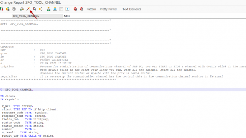Open the Help On information icon

coord(67,9)
